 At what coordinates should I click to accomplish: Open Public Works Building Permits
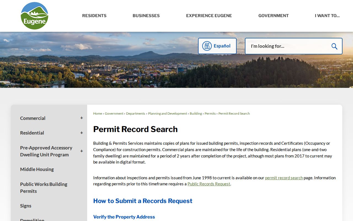(x=44, y=188)
